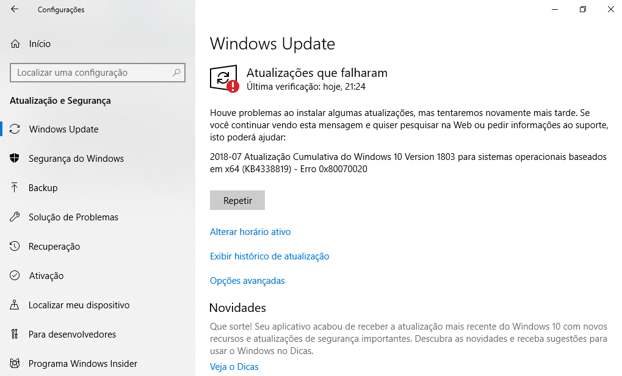Retry the updates with the Repetir button

tap(237, 200)
